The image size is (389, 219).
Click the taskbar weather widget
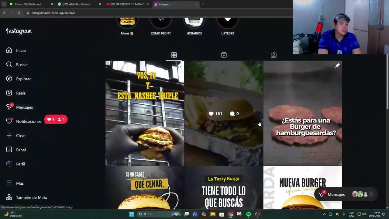click(12, 214)
